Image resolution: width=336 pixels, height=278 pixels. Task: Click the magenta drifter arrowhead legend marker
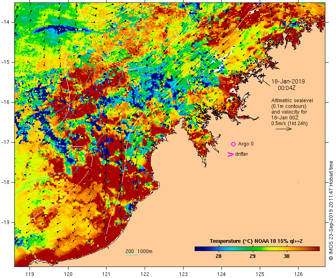tap(230, 155)
